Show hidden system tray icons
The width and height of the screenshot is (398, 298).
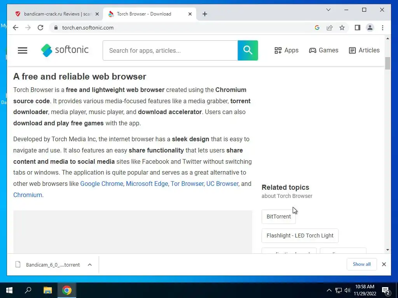click(329, 290)
